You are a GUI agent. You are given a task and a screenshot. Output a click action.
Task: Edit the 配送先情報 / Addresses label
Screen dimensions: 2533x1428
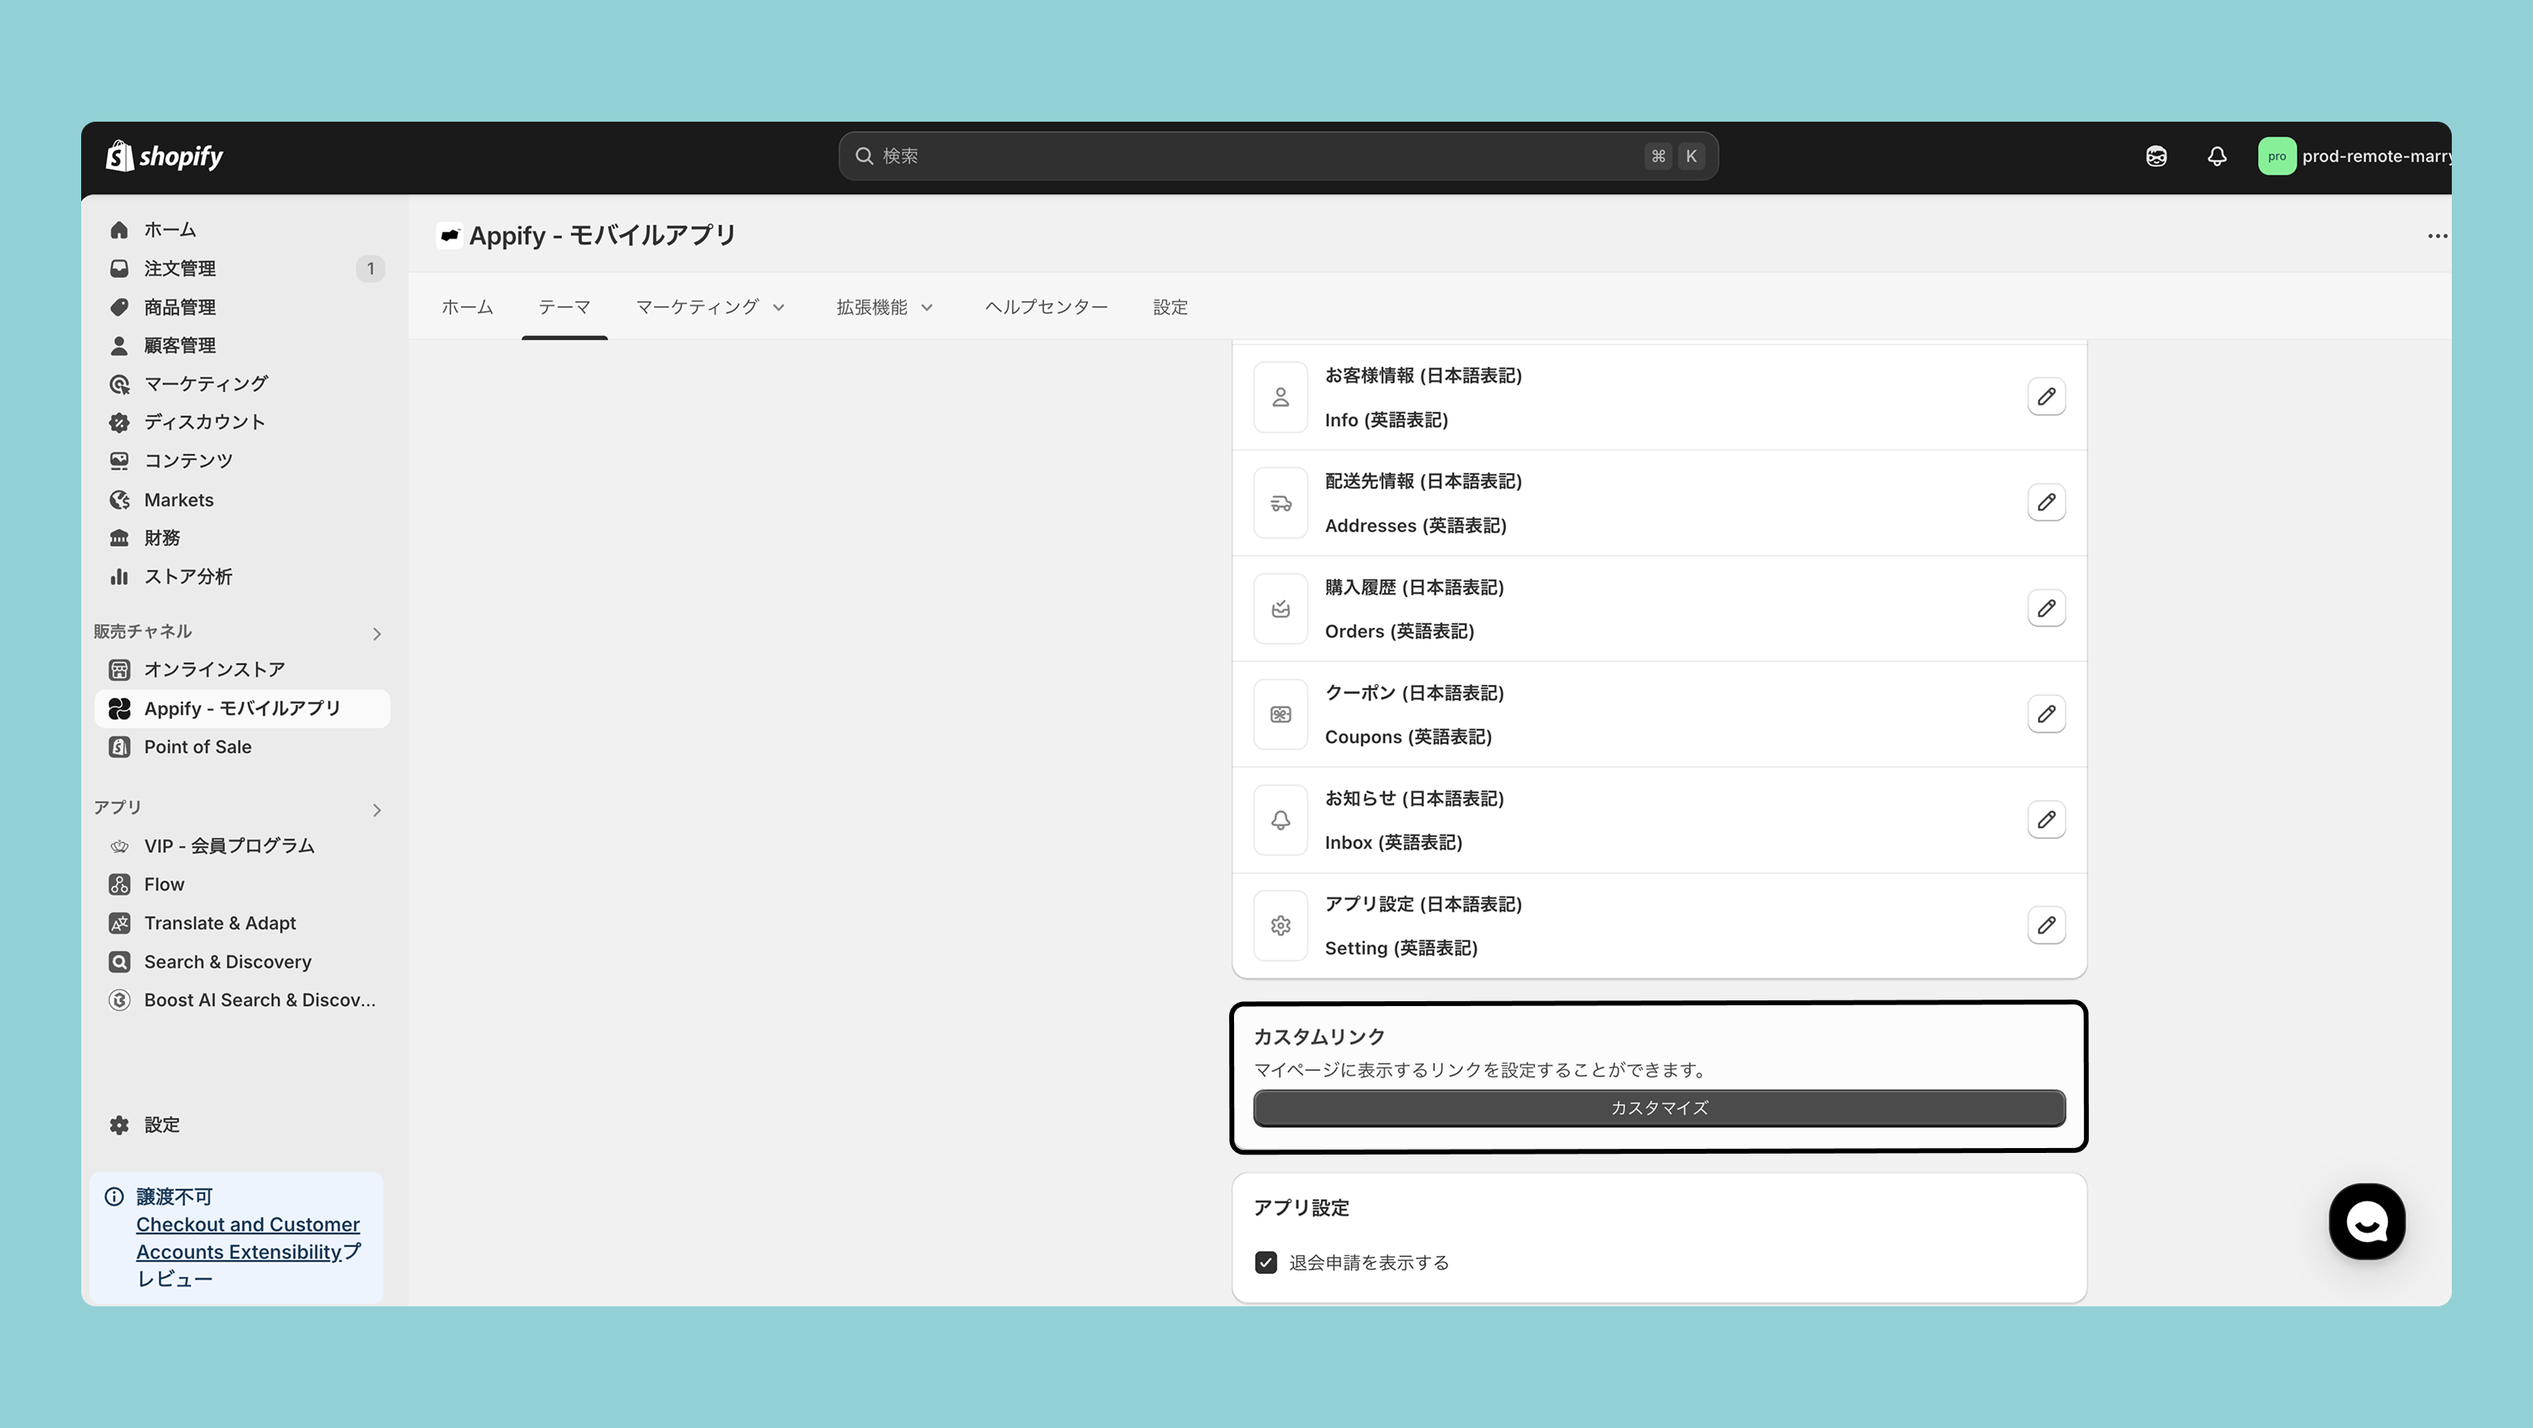pos(2046,502)
